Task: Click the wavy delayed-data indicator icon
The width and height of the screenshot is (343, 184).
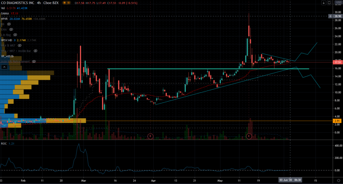Action: (x=69, y=3)
